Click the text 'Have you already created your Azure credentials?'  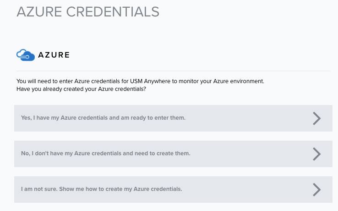click(81, 89)
